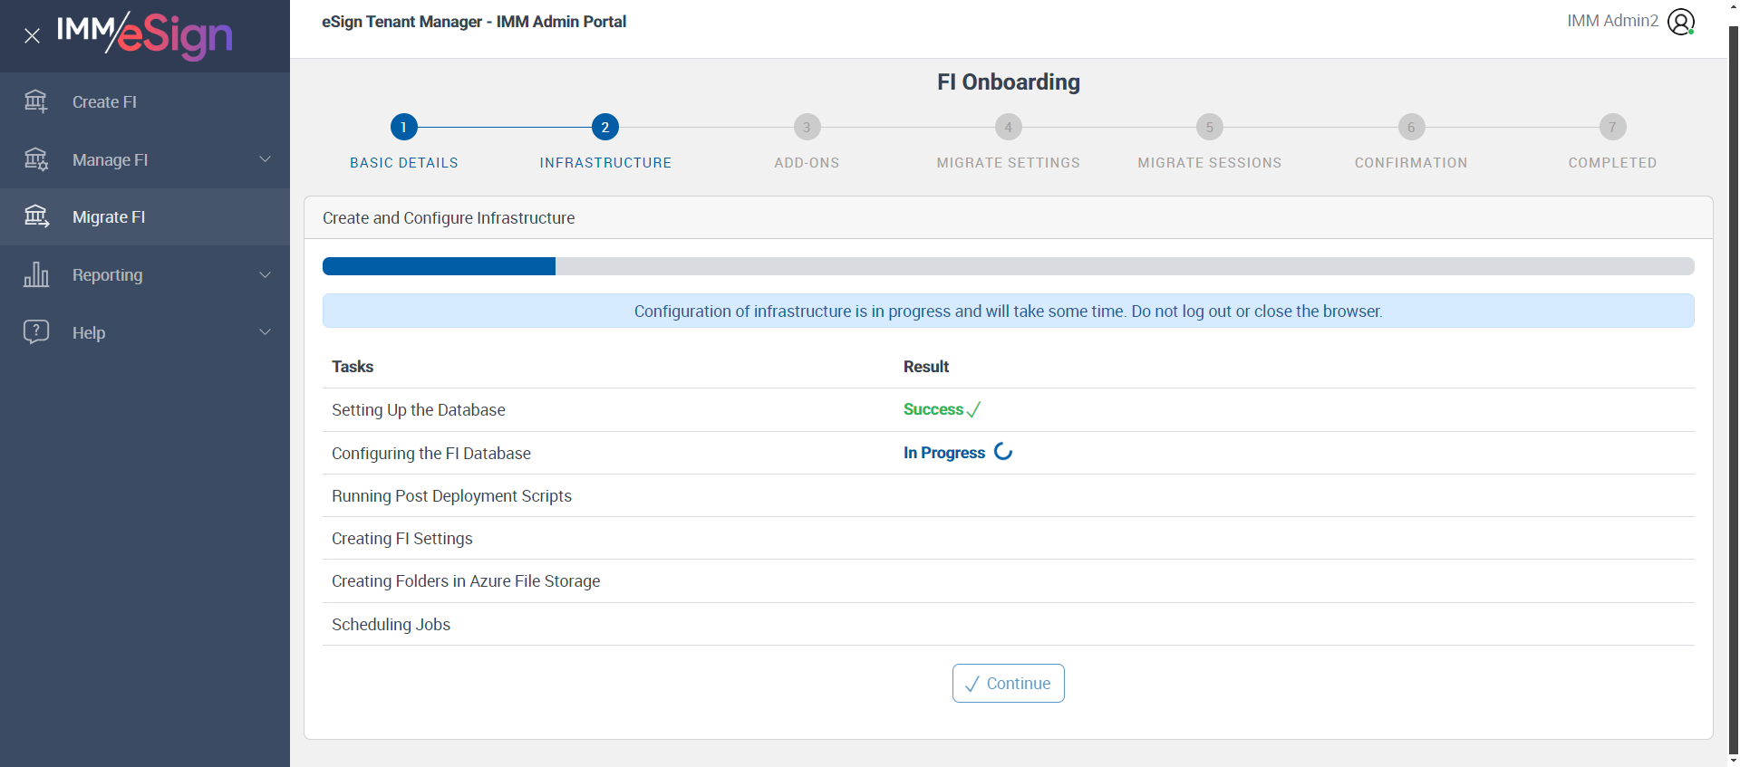Click the Reporting bar chart icon
Viewport: 1740px width, 767px height.
[36, 274]
